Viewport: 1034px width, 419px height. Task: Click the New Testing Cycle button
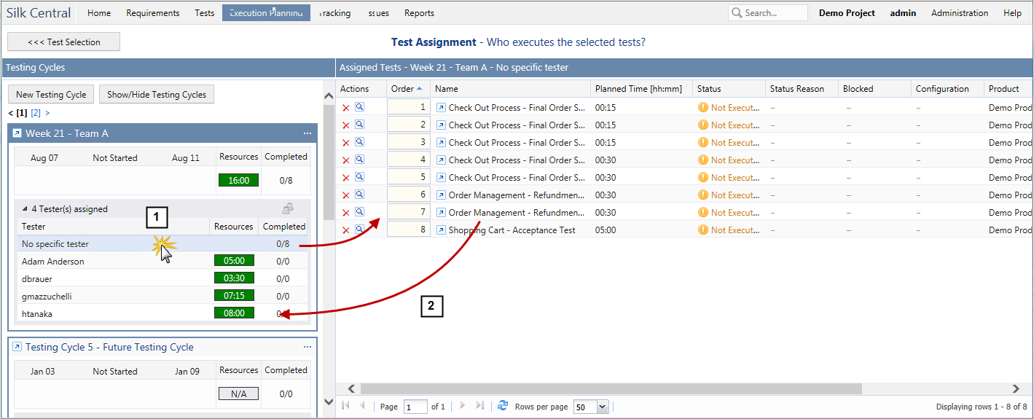(51, 95)
